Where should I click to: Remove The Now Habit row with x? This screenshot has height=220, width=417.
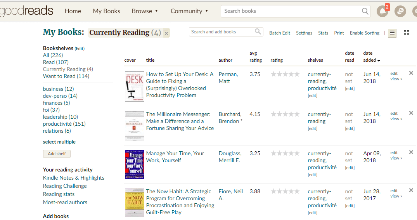pyautogui.click(x=411, y=190)
